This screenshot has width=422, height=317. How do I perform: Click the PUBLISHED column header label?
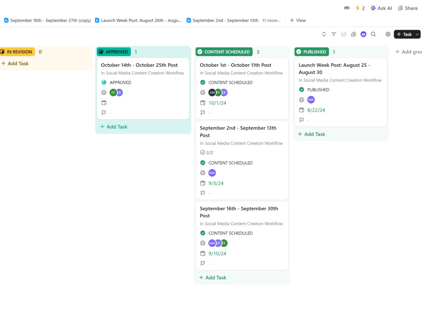(312, 52)
